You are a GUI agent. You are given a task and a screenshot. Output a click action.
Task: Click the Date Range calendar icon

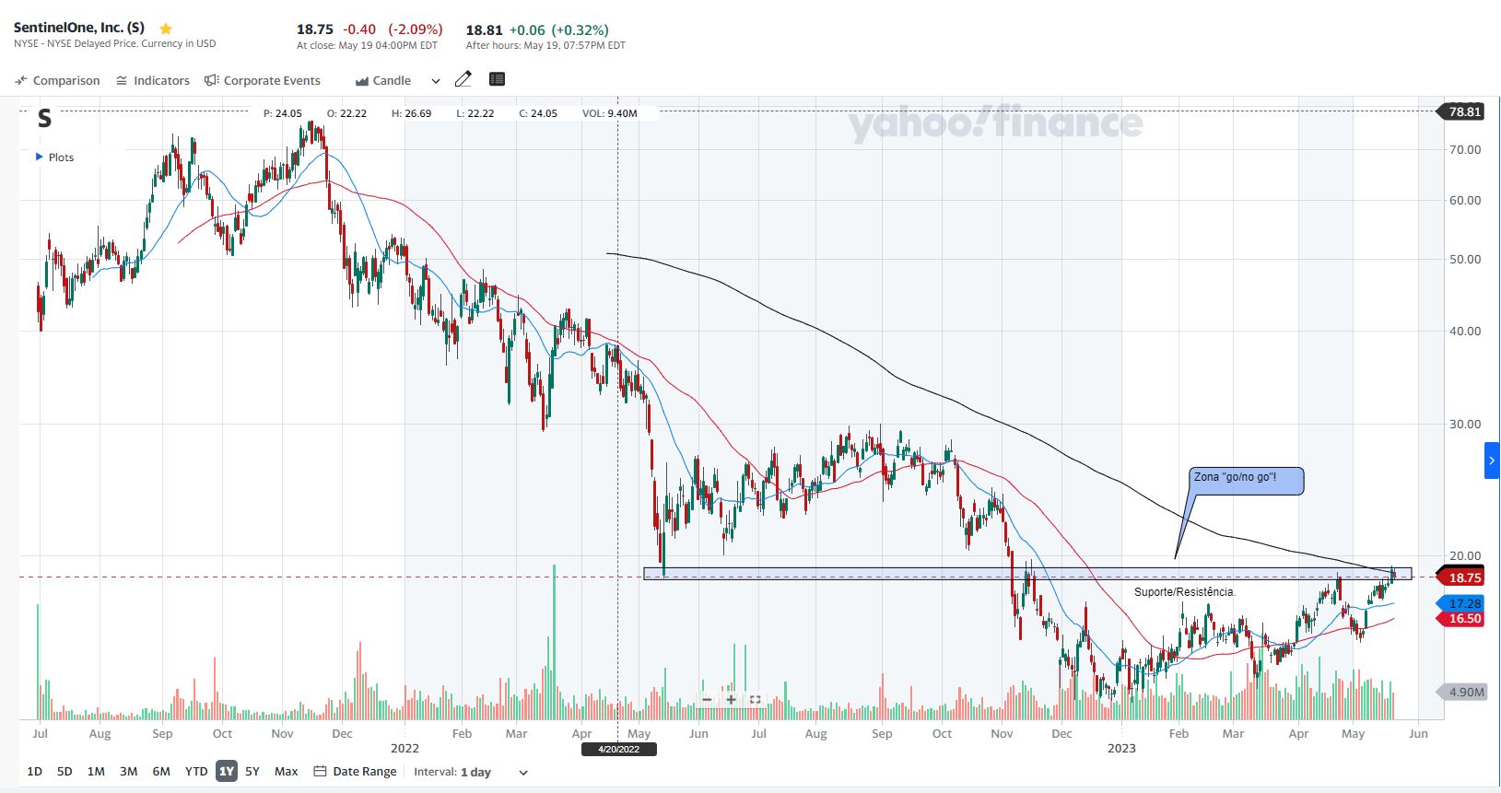tap(320, 771)
